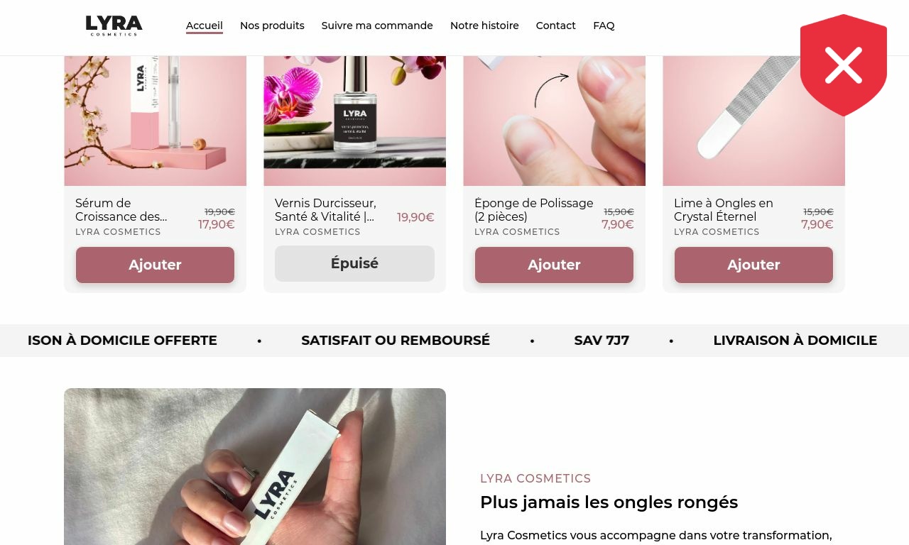This screenshot has height=545, width=909.
Task: Open the Sérum de Croissance product image
Action: (155, 121)
